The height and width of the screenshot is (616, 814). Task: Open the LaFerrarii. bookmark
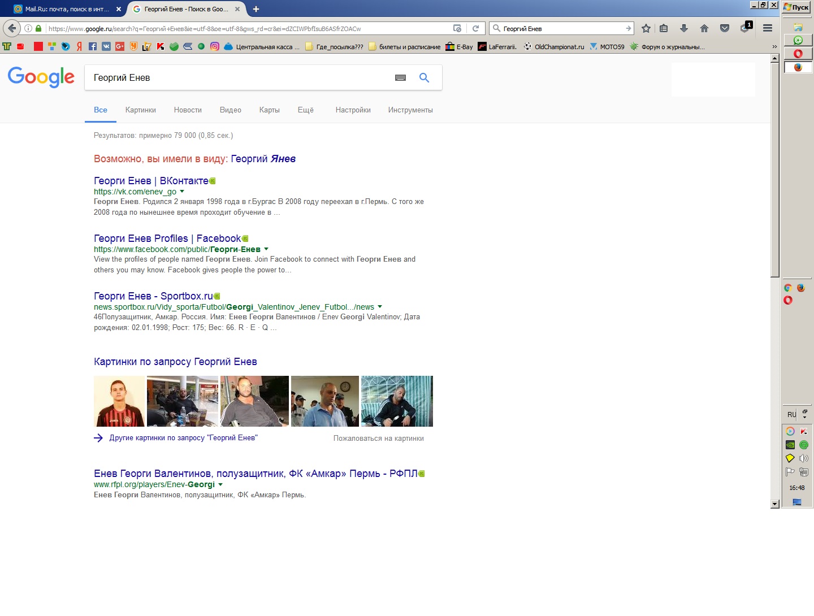[497, 46]
